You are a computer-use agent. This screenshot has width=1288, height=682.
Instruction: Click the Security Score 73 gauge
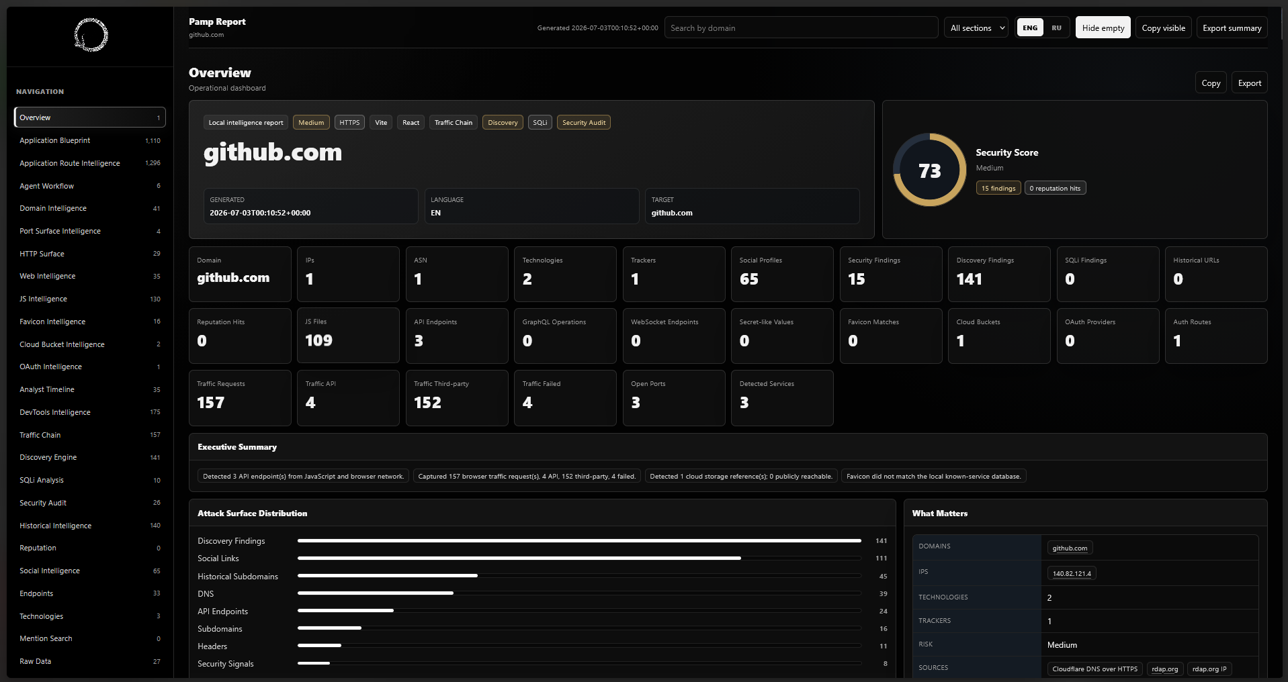coord(929,170)
